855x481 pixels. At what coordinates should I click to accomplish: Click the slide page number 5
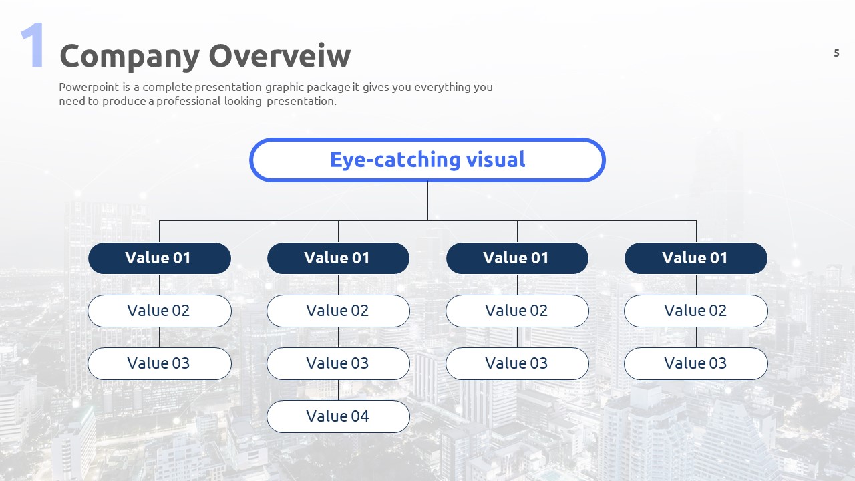(x=836, y=53)
